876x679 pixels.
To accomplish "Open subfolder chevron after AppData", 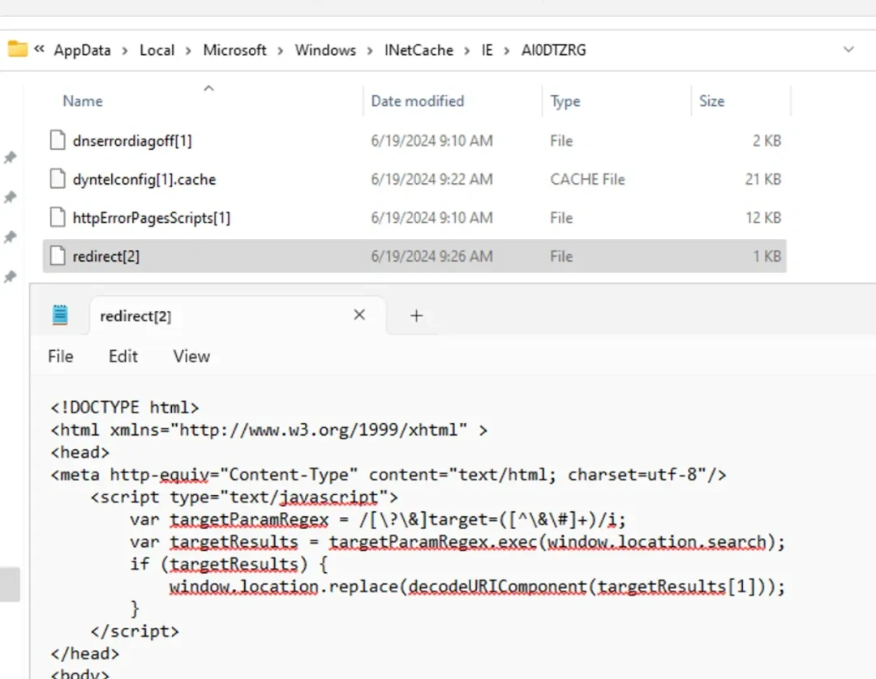I will tap(125, 51).
